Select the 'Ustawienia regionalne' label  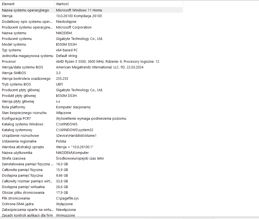click(19, 141)
